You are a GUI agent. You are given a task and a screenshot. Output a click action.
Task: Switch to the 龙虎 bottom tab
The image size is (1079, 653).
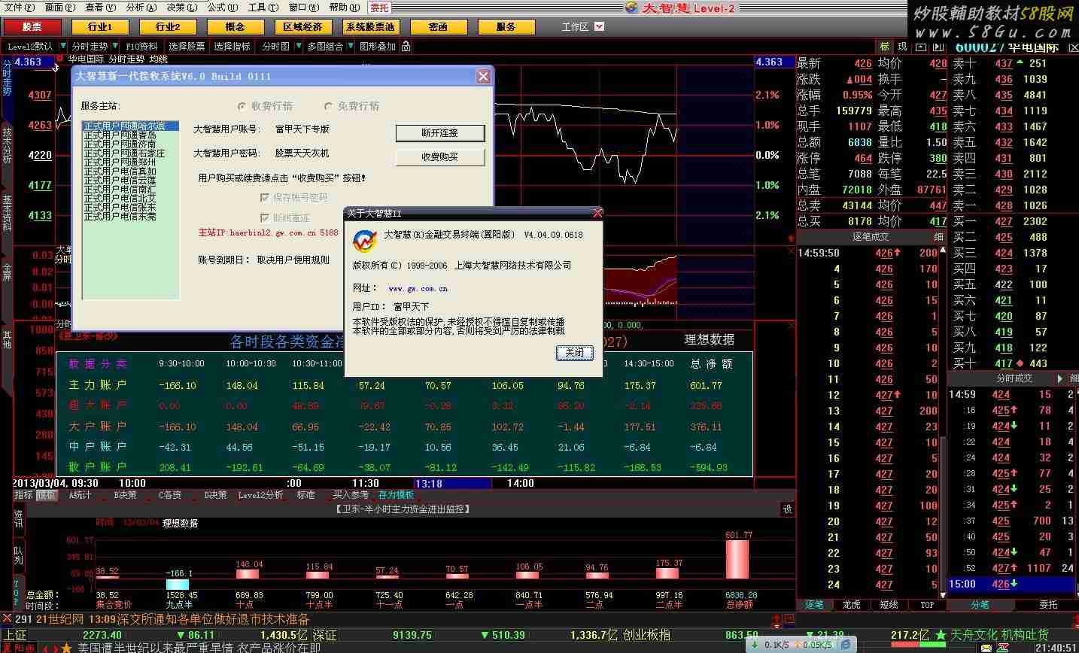(851, 605)
